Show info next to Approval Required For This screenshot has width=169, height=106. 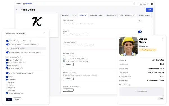pos(21,57)
